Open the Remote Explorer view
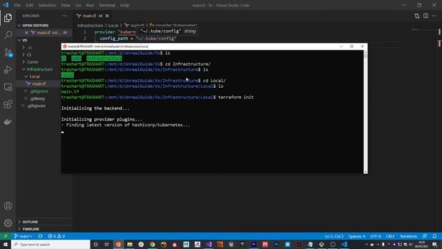 point(8,87)
